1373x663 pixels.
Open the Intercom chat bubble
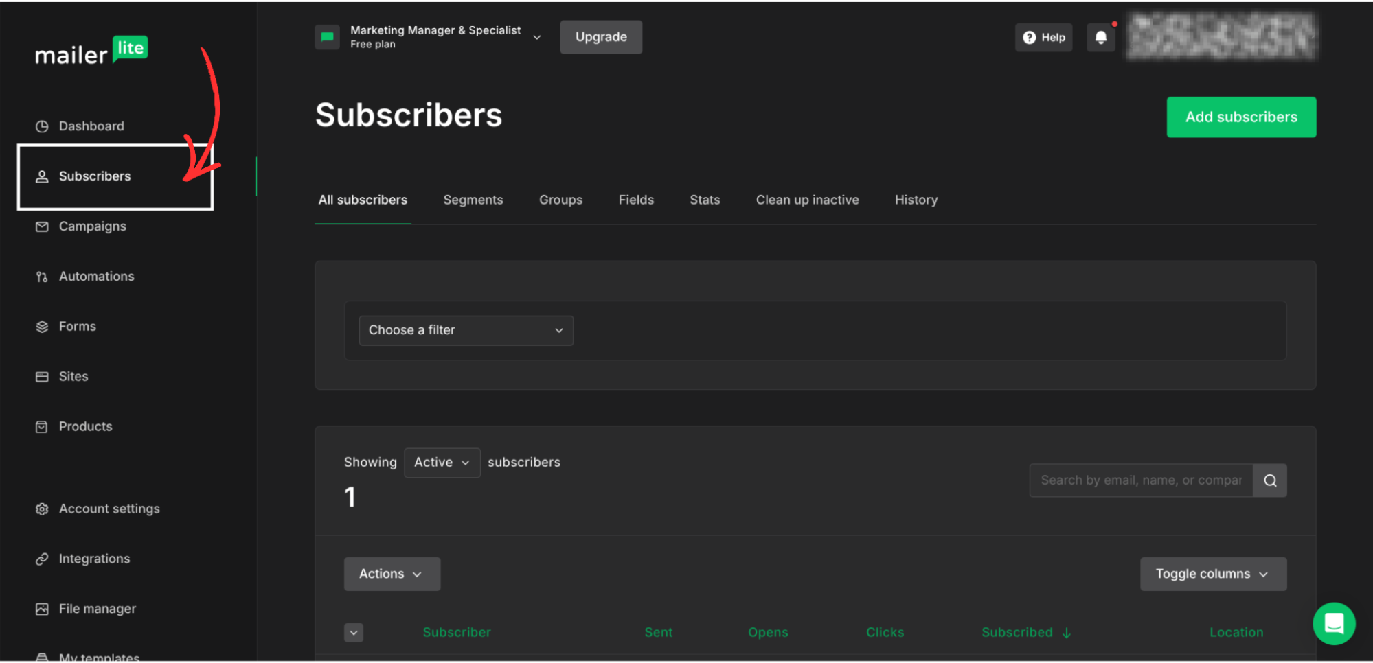(1334, 624)
